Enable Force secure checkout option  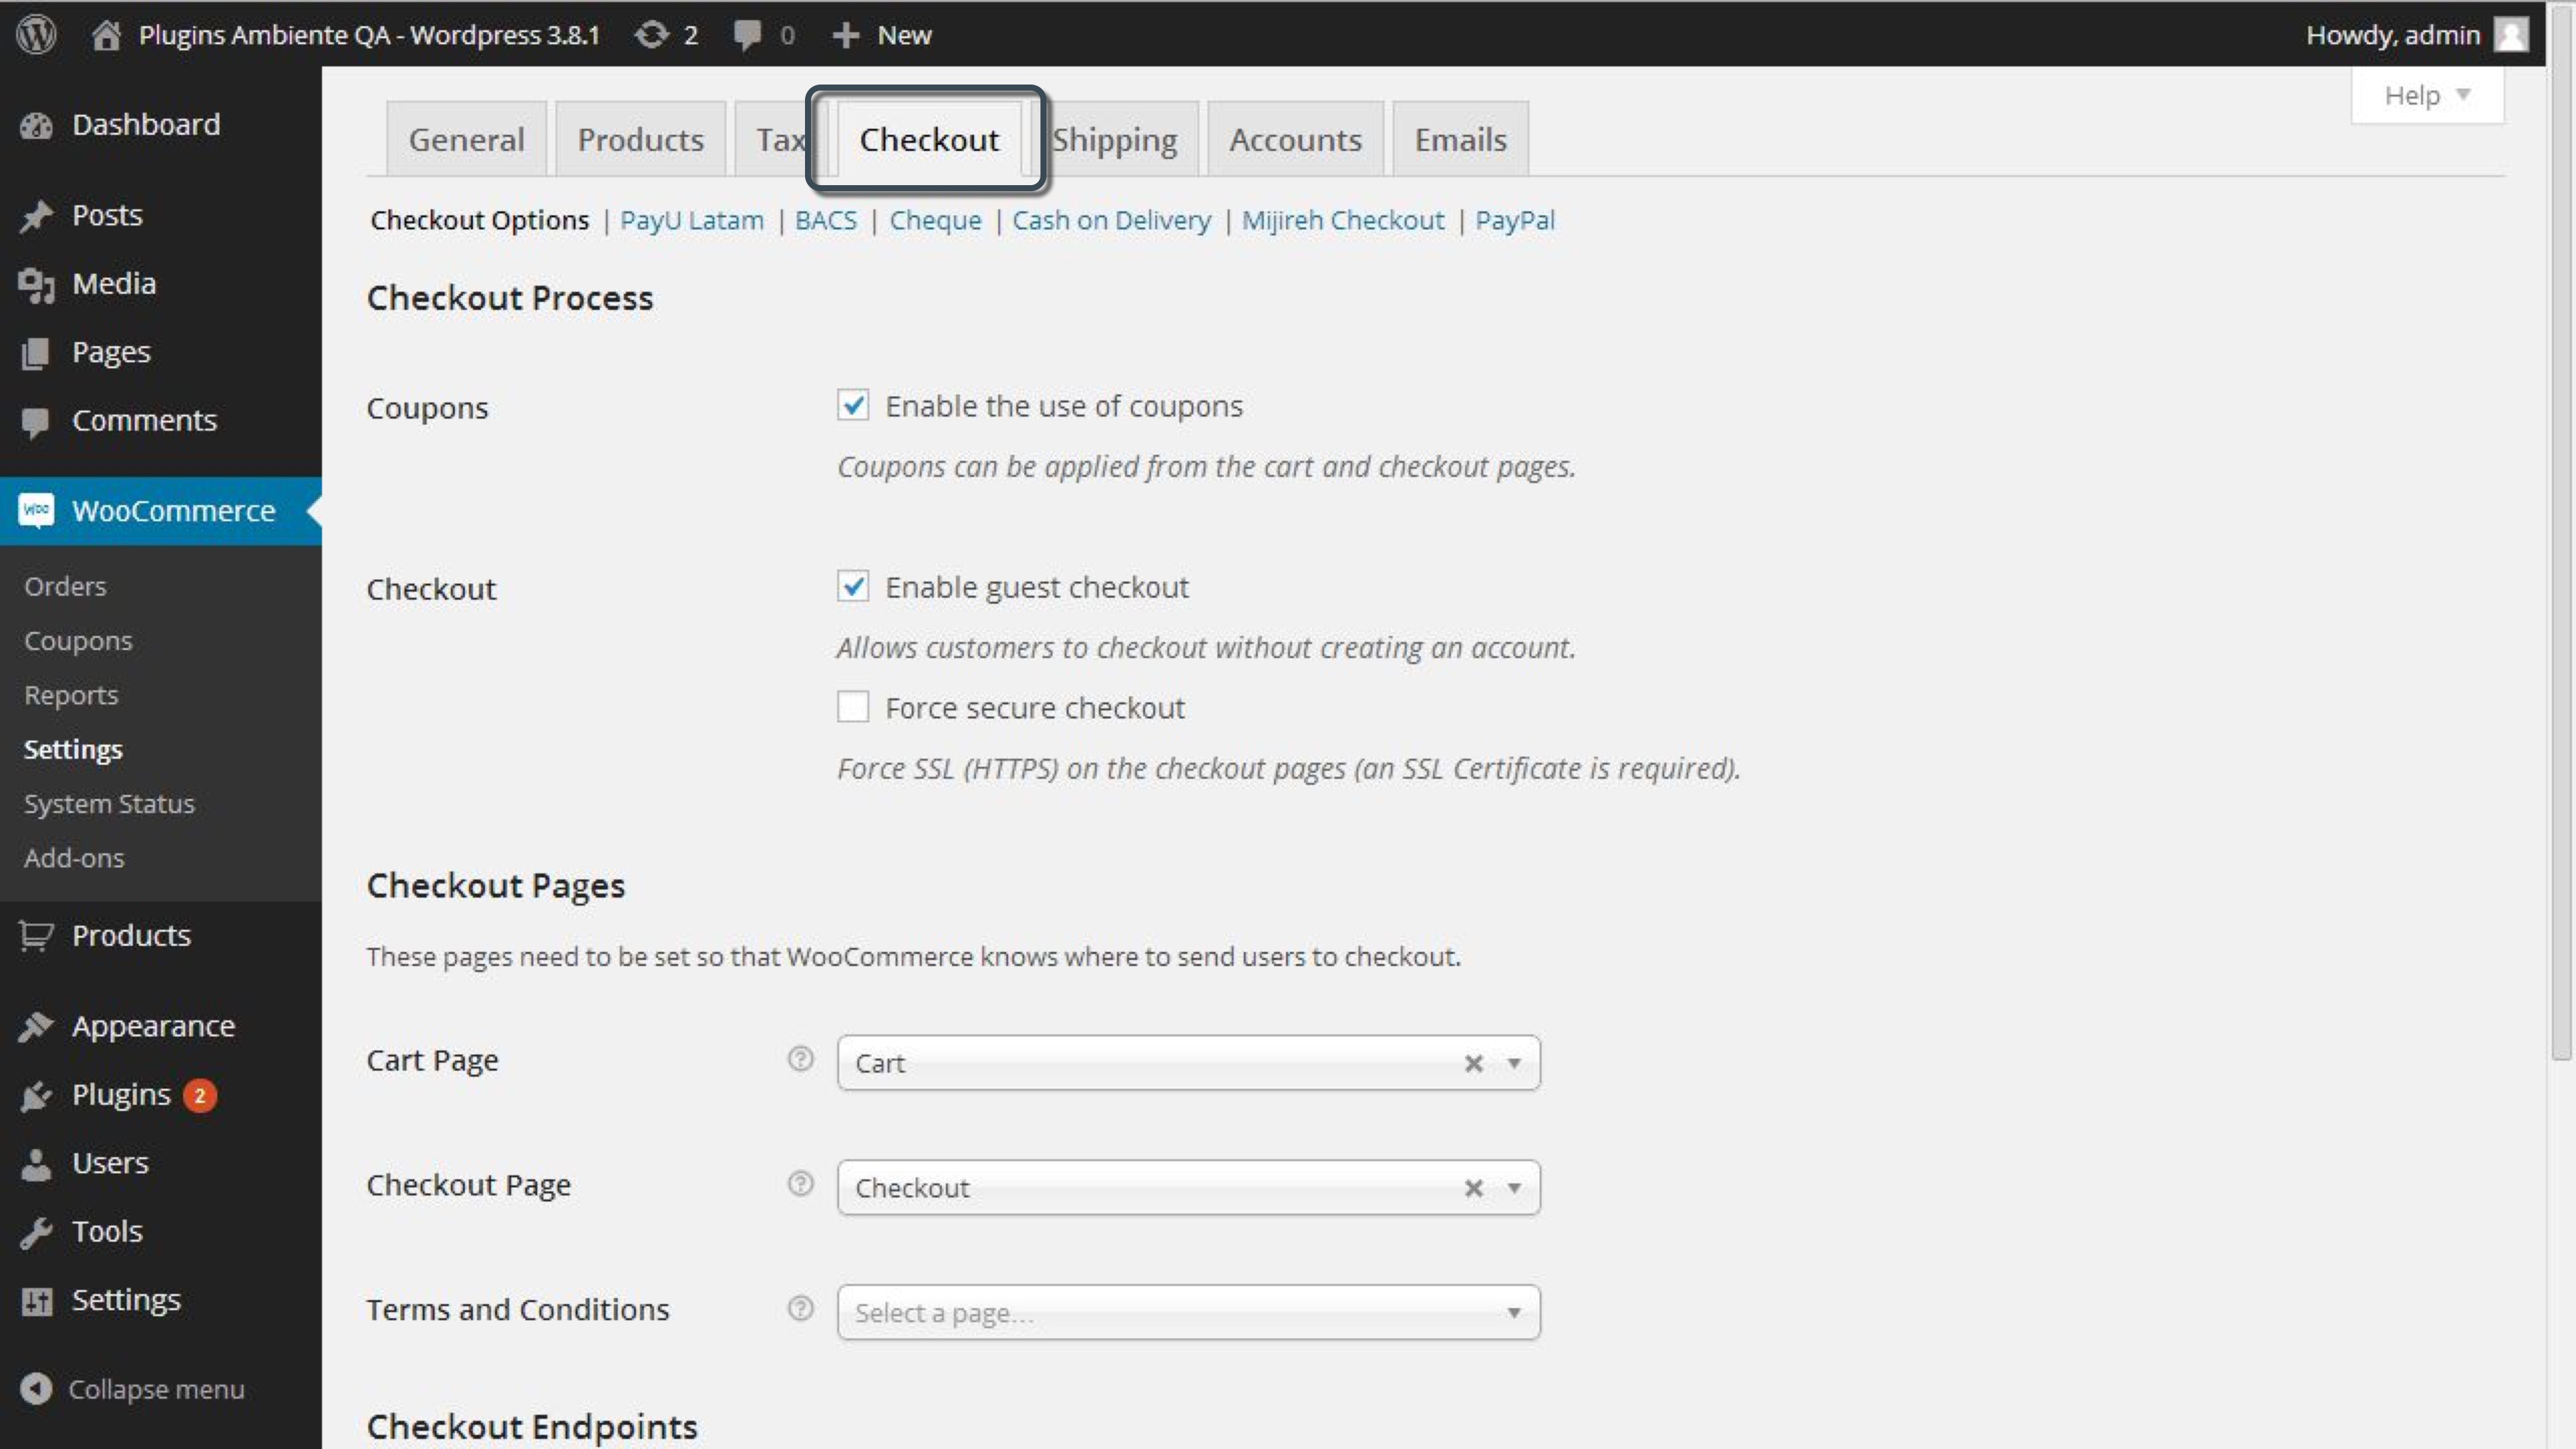click(851, 706)
